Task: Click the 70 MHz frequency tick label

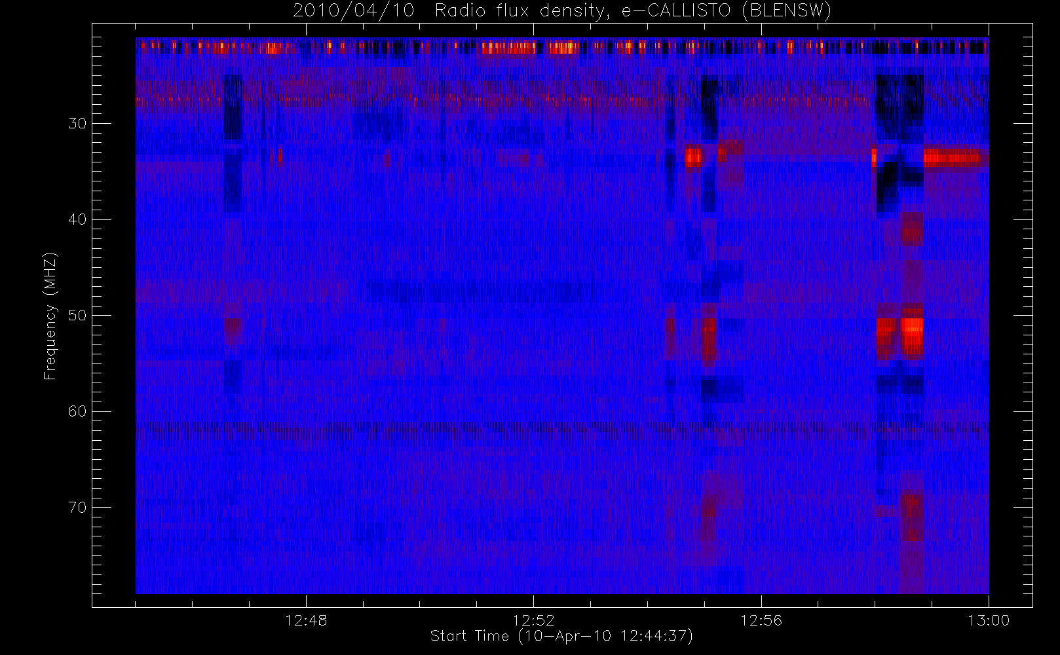Action: (x=77, y=507)
